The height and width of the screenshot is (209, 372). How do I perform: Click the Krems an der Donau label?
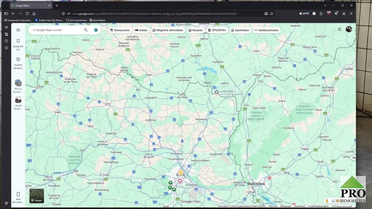click(102, 143)
